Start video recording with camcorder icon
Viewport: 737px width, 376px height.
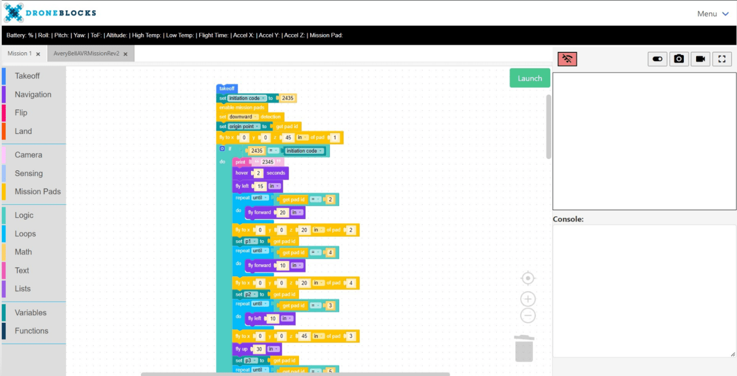pyautogui.click(x=700, y=59)
